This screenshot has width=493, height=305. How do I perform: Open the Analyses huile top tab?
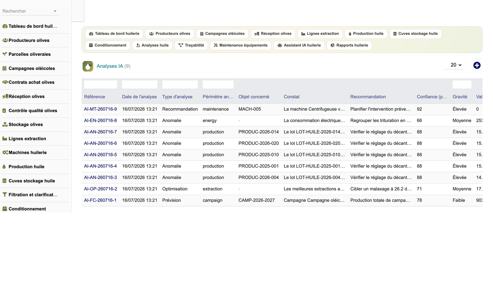click(153, 45)
